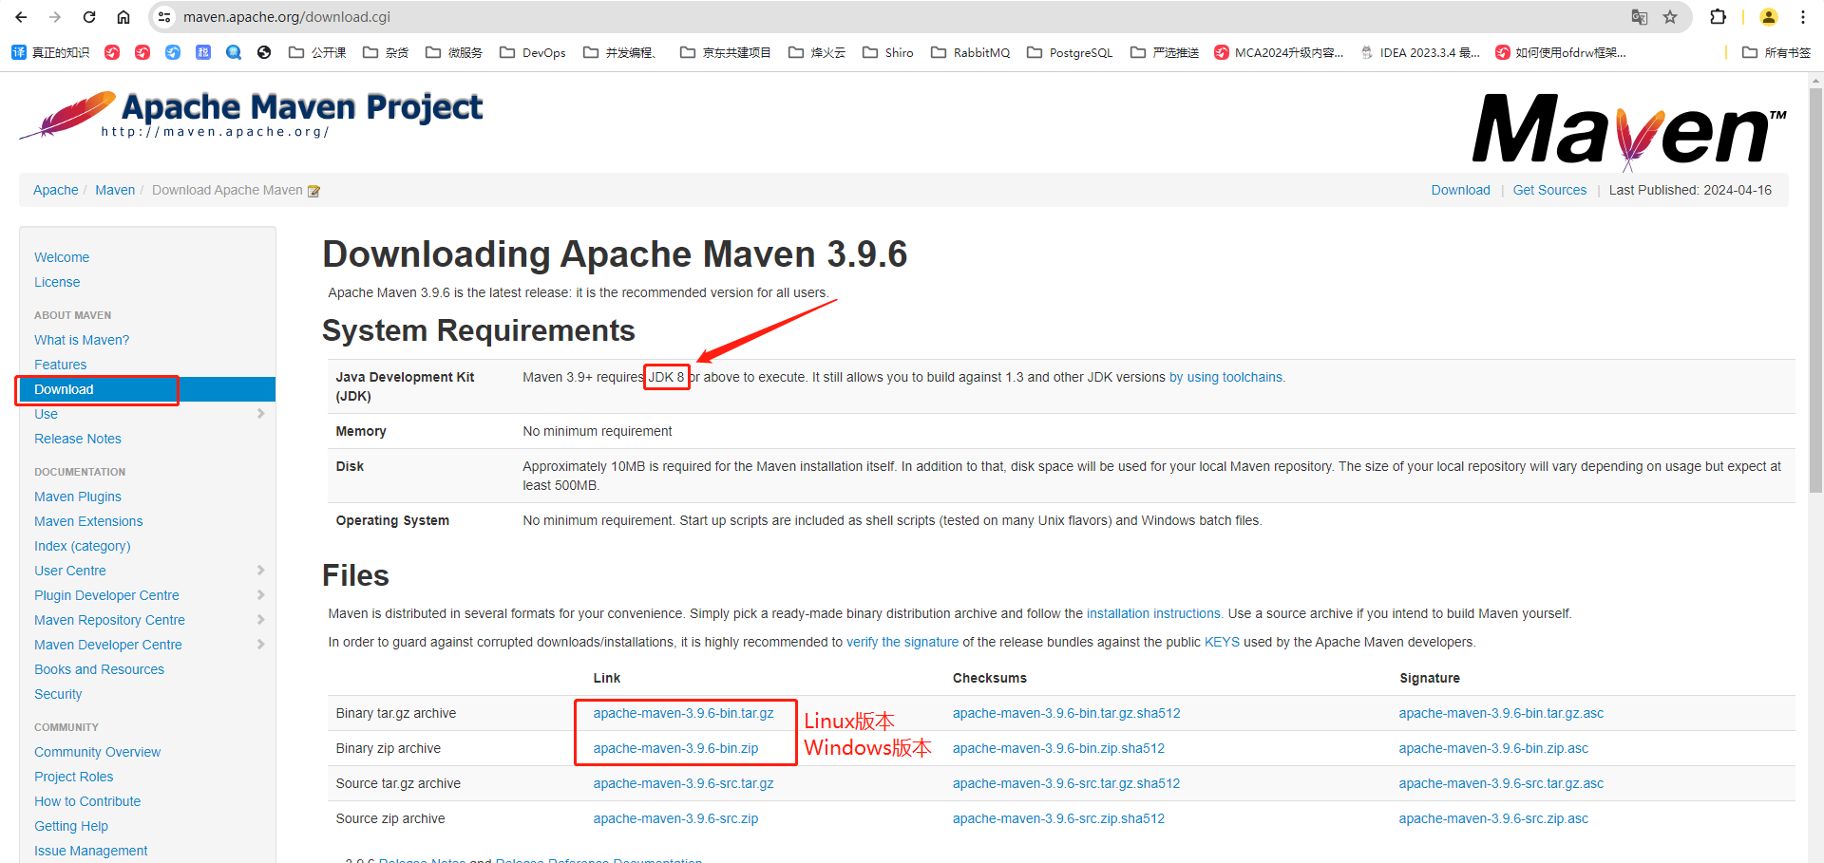Click the Get Sources link
The height and width of the screenshot is (863, 1824).
(1549, 190)
